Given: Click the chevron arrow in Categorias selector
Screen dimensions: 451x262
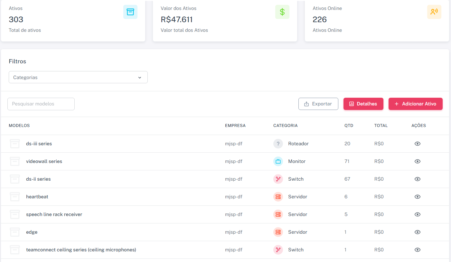Looking at the screenshot, I should pyautogui.click(x=140, y=77).
